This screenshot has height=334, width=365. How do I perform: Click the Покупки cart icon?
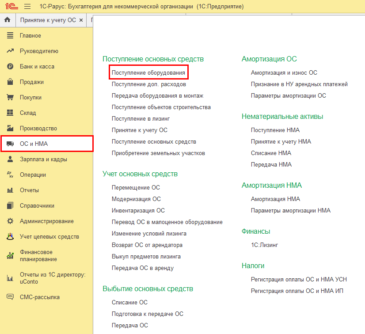tap(10, 98)
